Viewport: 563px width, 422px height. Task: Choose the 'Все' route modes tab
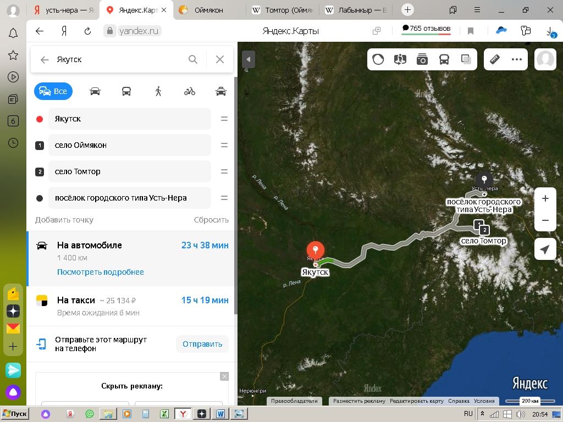(x=53, y=91)
